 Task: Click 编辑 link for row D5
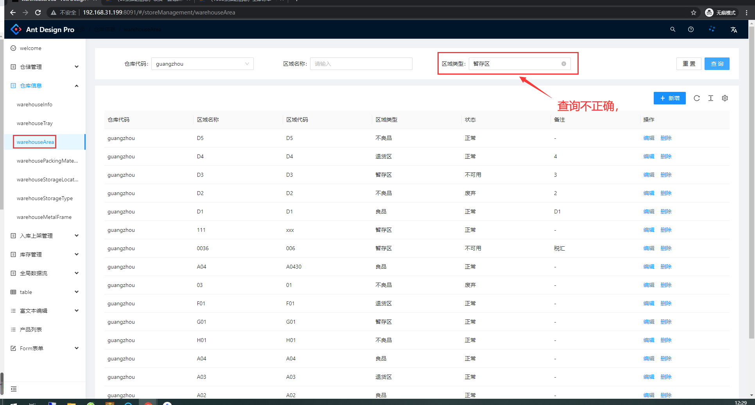click(649, 138)
